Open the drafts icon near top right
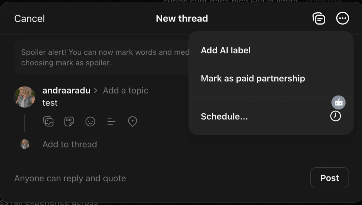 pyautogui.click(x=319, y=18)
